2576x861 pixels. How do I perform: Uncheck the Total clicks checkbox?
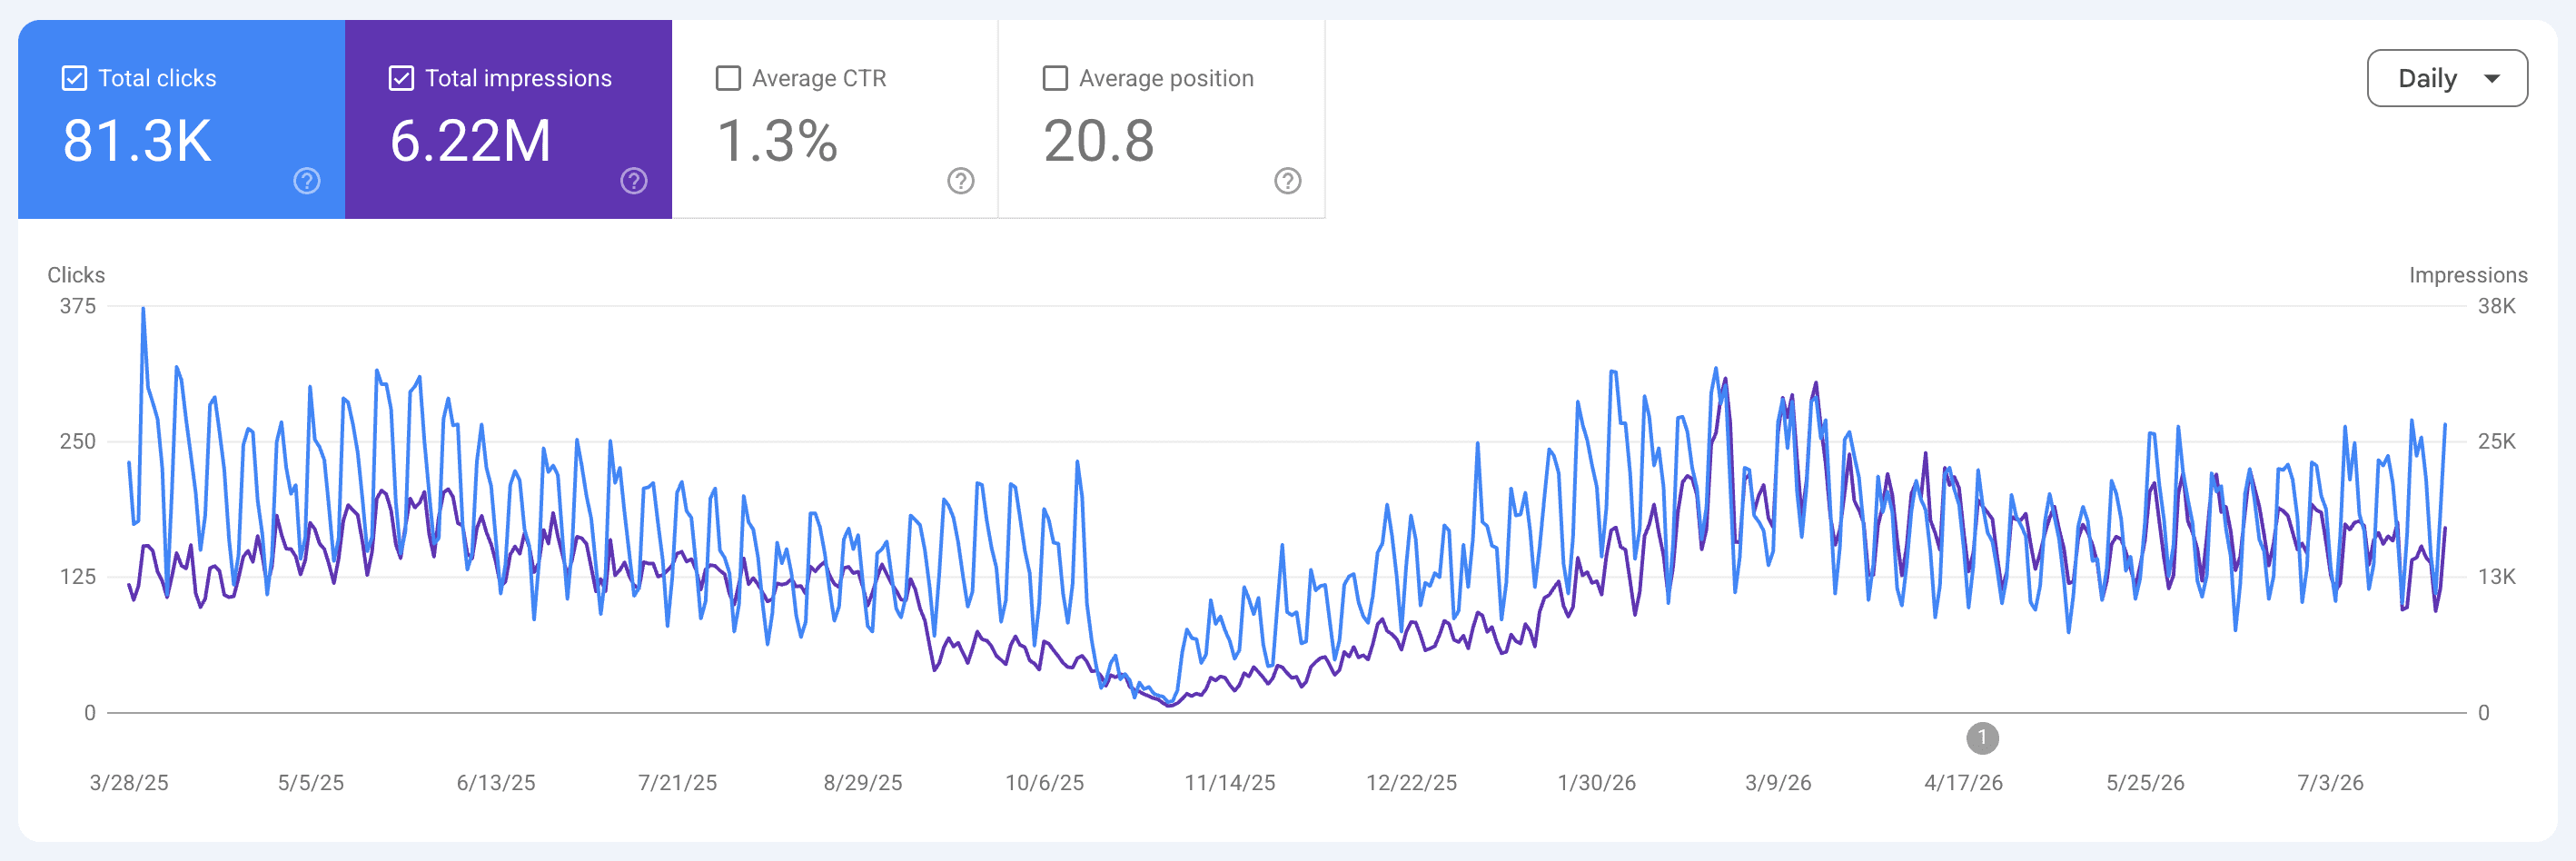pos(74,78)
